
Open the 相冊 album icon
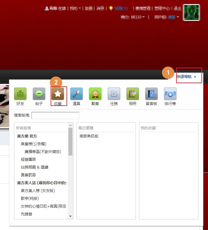133,94
